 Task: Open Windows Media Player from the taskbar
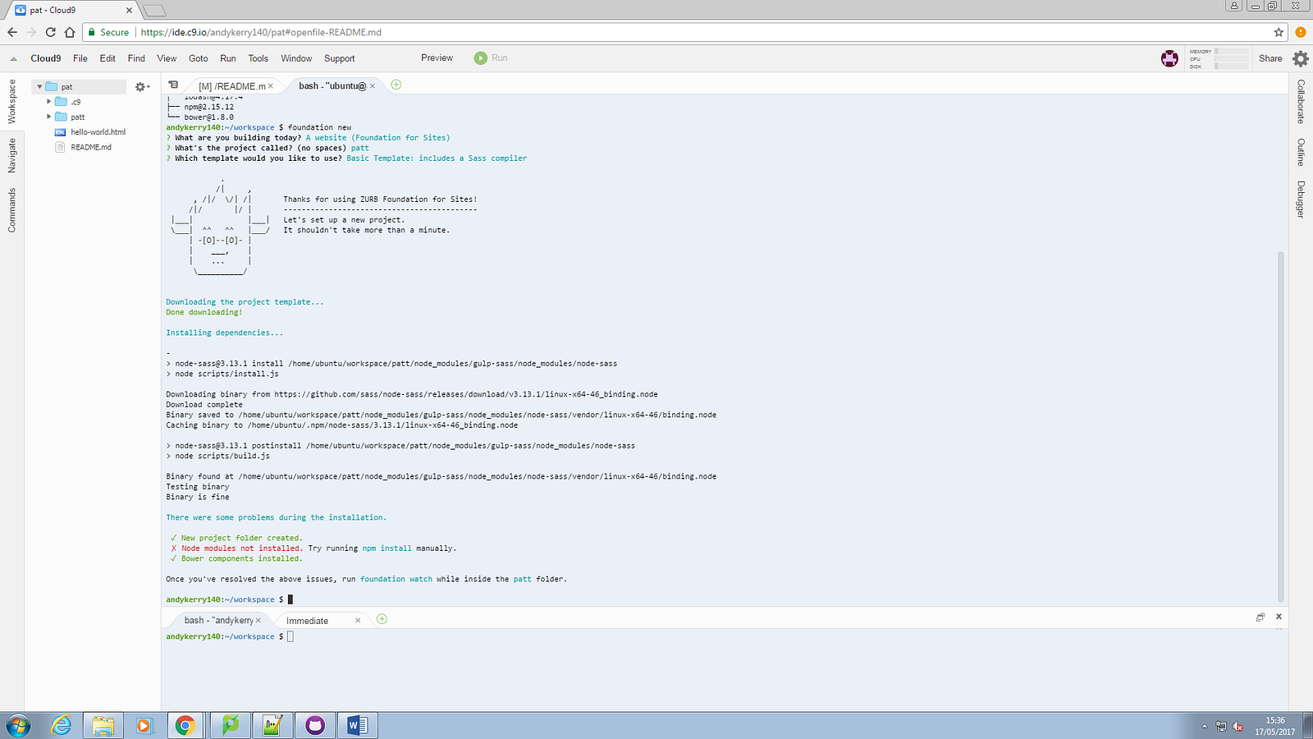coord(144,726)
